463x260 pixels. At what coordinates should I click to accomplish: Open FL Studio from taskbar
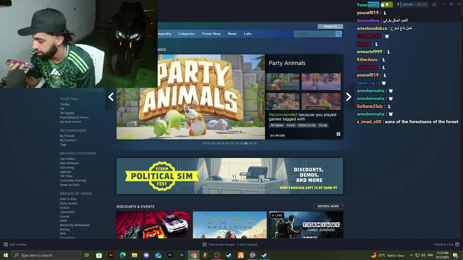point(205,255)
